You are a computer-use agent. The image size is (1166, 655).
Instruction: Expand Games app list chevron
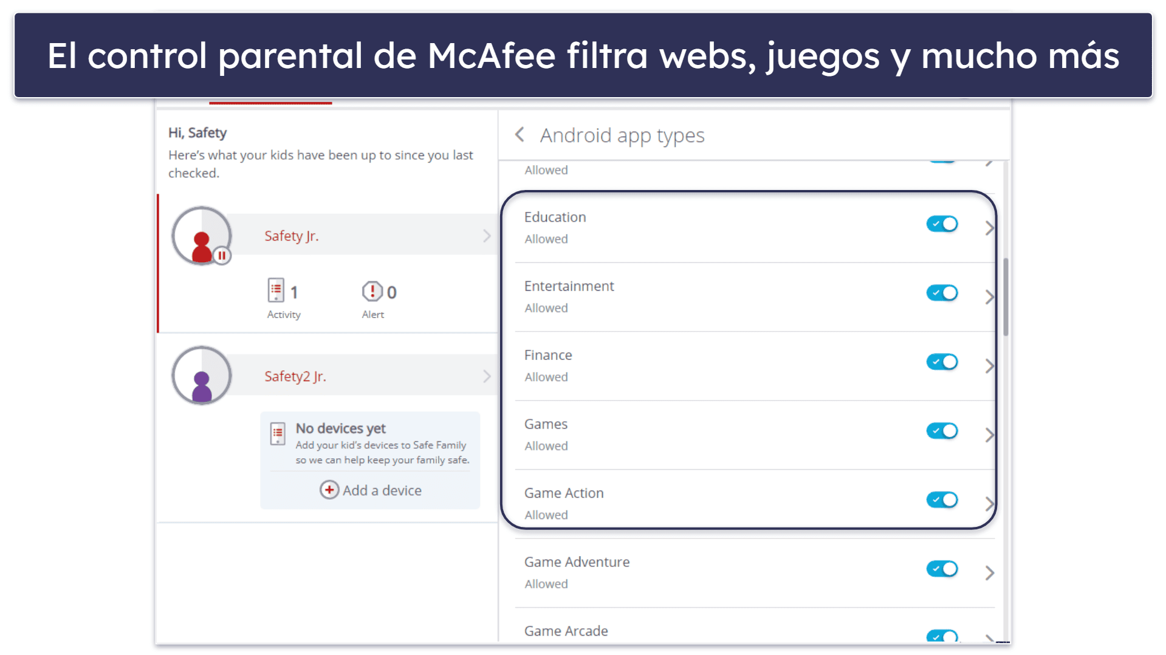(x=989, y=435)
